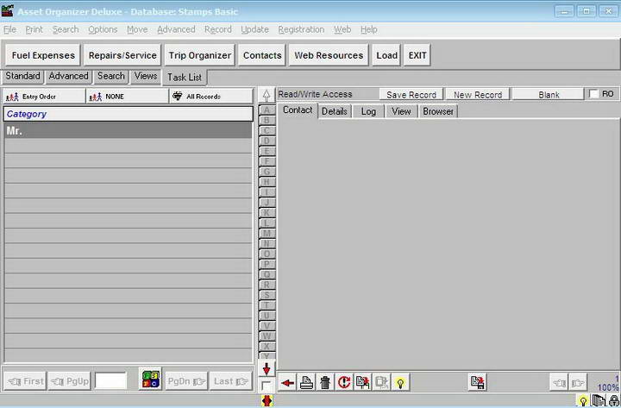This screenshot has height=408, width=621.
Task: Select the Browser tab
Action: 438,111
